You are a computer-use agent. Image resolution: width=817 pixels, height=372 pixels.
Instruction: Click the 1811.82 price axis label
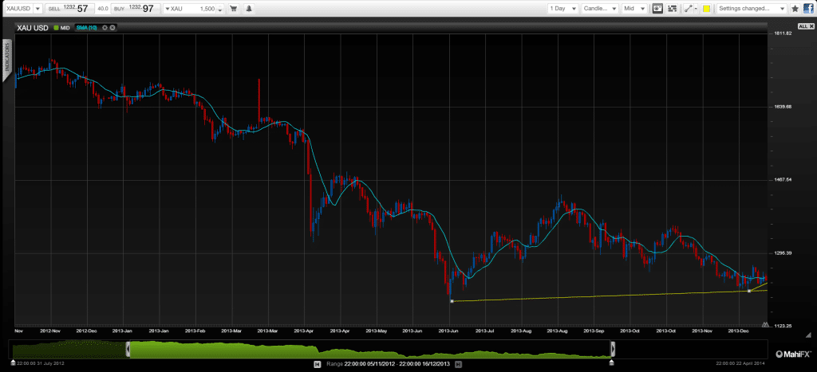pos(782,33)
